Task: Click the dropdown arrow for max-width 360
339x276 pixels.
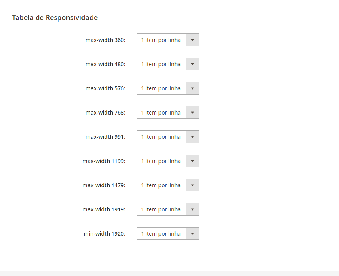Action: [x=193, y=40]
